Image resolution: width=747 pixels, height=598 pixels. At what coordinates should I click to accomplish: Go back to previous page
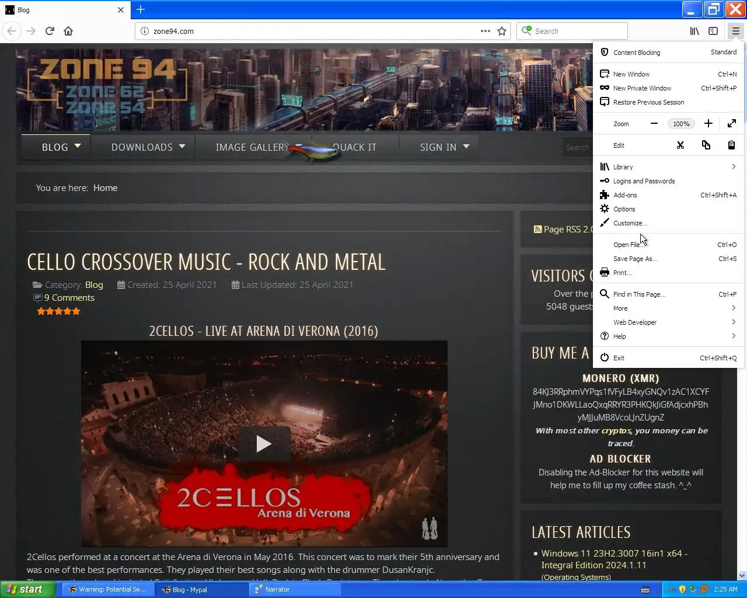click(12, 31)
